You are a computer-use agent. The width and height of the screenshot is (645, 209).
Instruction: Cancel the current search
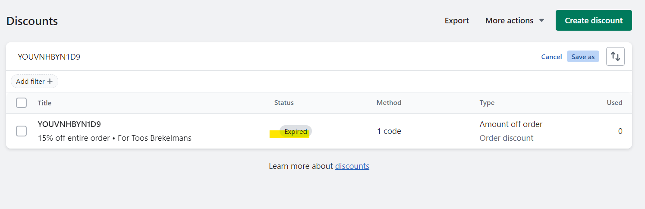tap(551, 57)
